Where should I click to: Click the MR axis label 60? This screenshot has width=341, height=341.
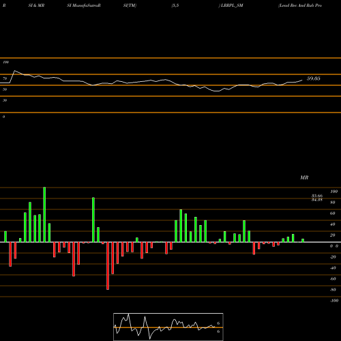(333, 213)
